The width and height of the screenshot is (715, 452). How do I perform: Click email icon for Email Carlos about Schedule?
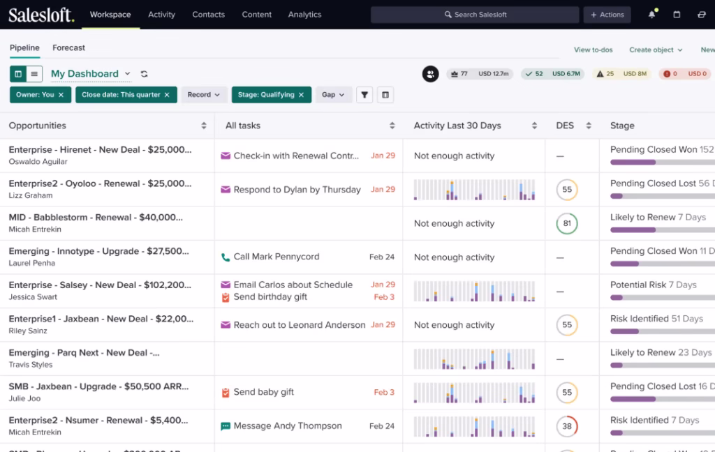(226, 285)
